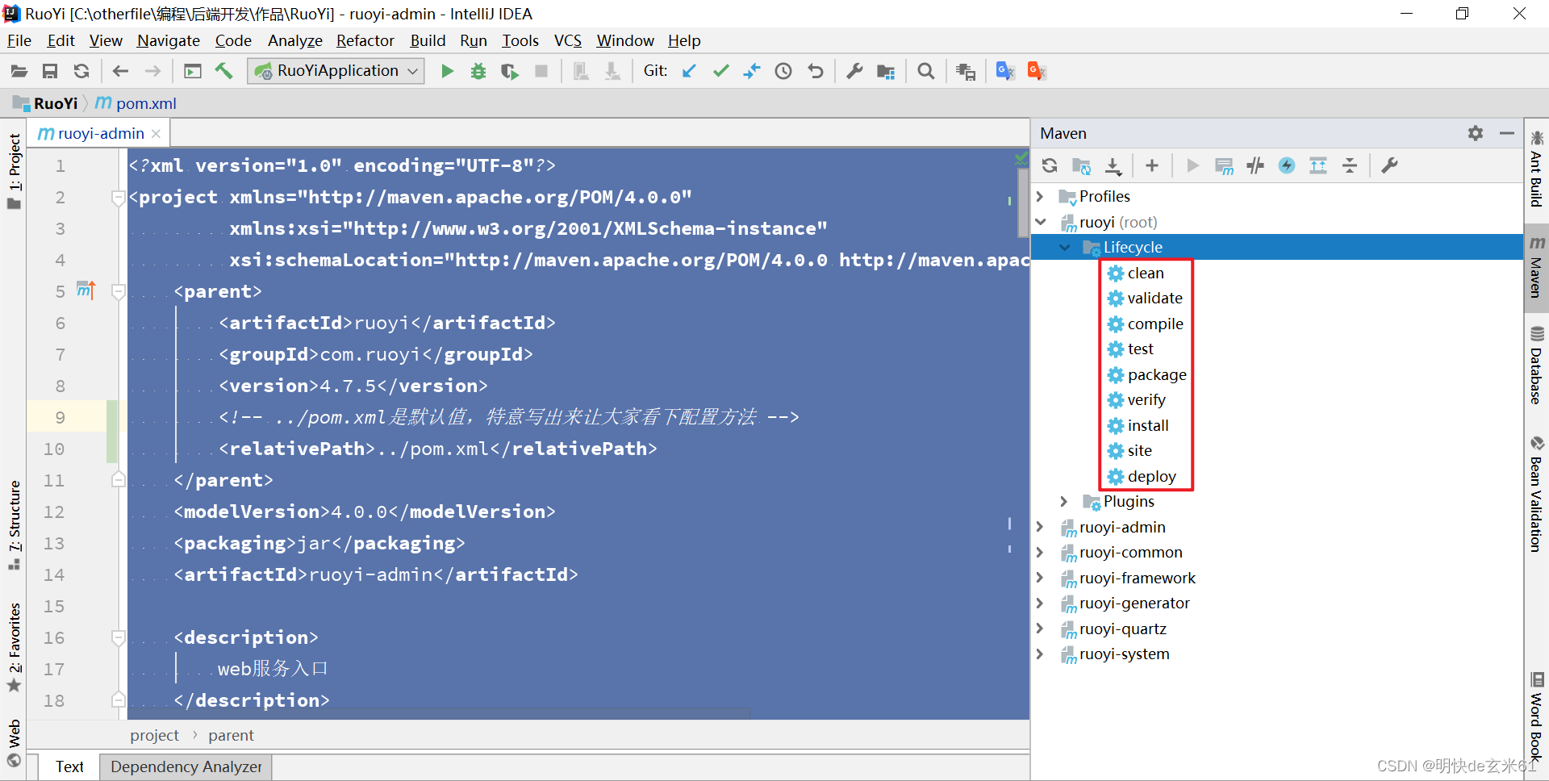This screenshot has height=781, width=1549.
Task: Toggle the 1: Project tool window
Action: pyautogui.click(x=14, y=170)
